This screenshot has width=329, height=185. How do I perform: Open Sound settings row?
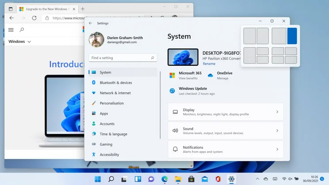click(x=226, y=131)
